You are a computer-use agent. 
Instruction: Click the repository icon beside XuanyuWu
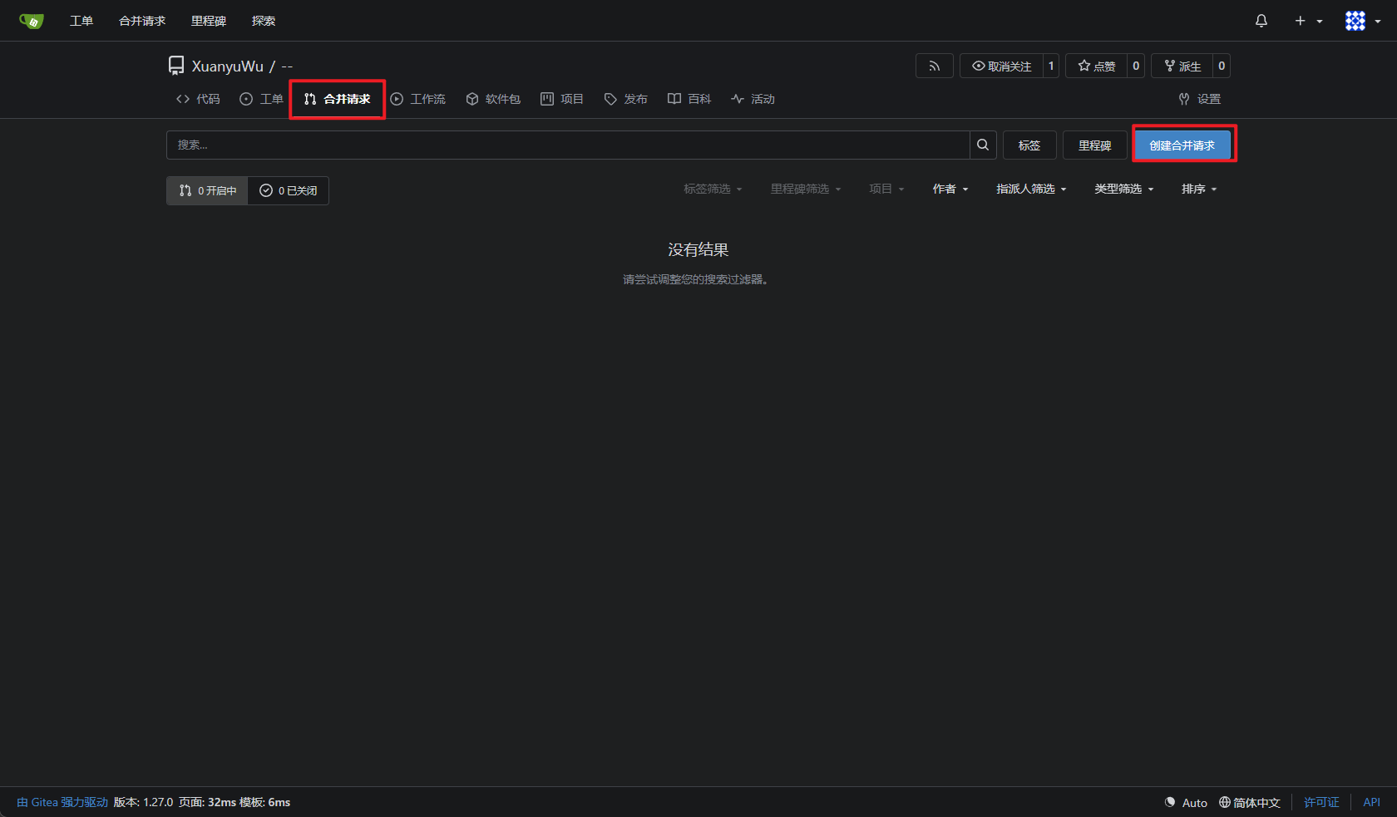tap(176, 66)
